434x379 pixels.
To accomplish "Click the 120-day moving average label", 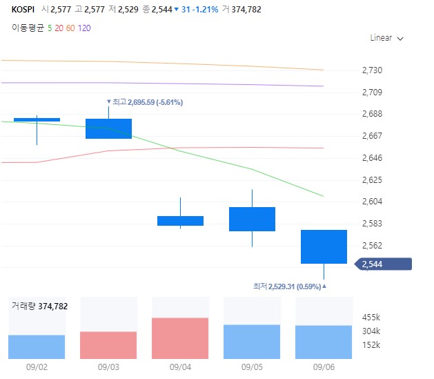I will click(84, 28).
